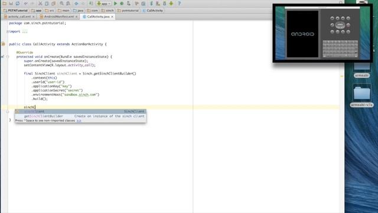This screenshot has height=213, width=378.
Task: Click the @Override annotation text
Action: pos(25,53)
